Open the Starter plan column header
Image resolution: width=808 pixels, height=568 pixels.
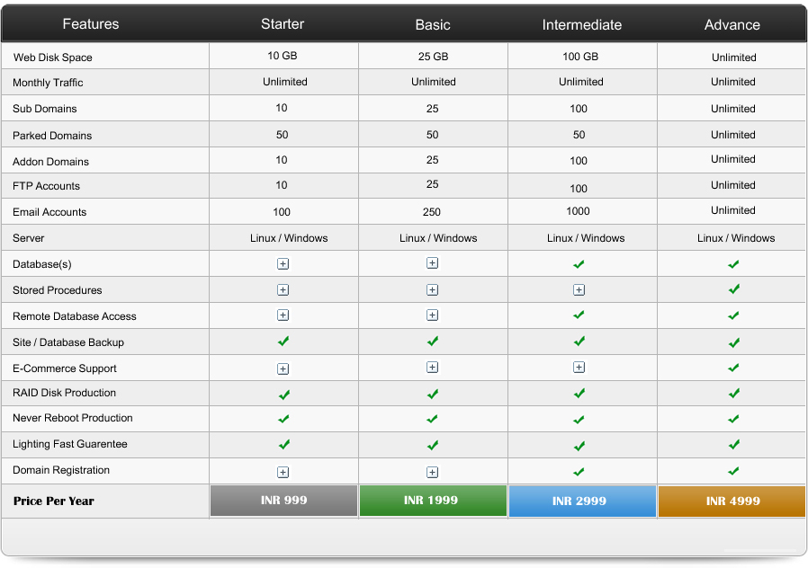click(x=283, y=24)
